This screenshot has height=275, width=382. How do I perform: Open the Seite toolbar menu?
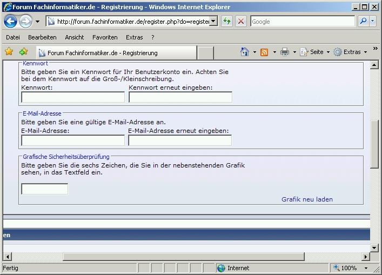coord(315,52)
